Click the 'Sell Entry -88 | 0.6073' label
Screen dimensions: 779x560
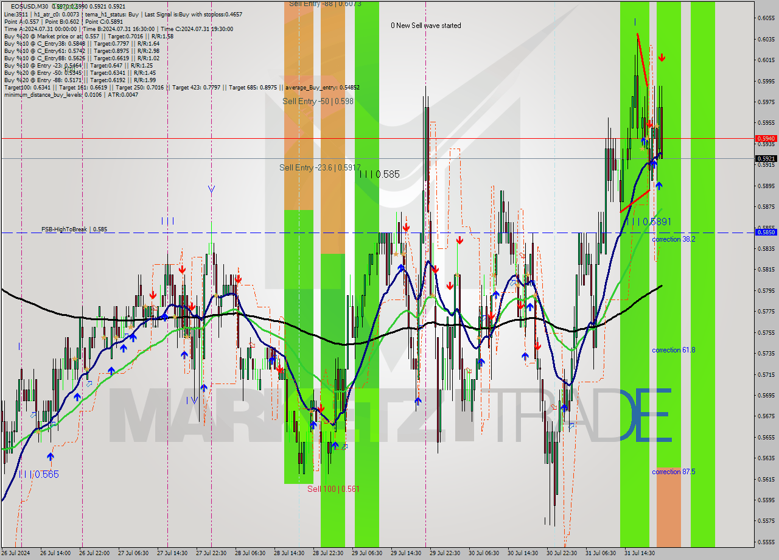325,4
